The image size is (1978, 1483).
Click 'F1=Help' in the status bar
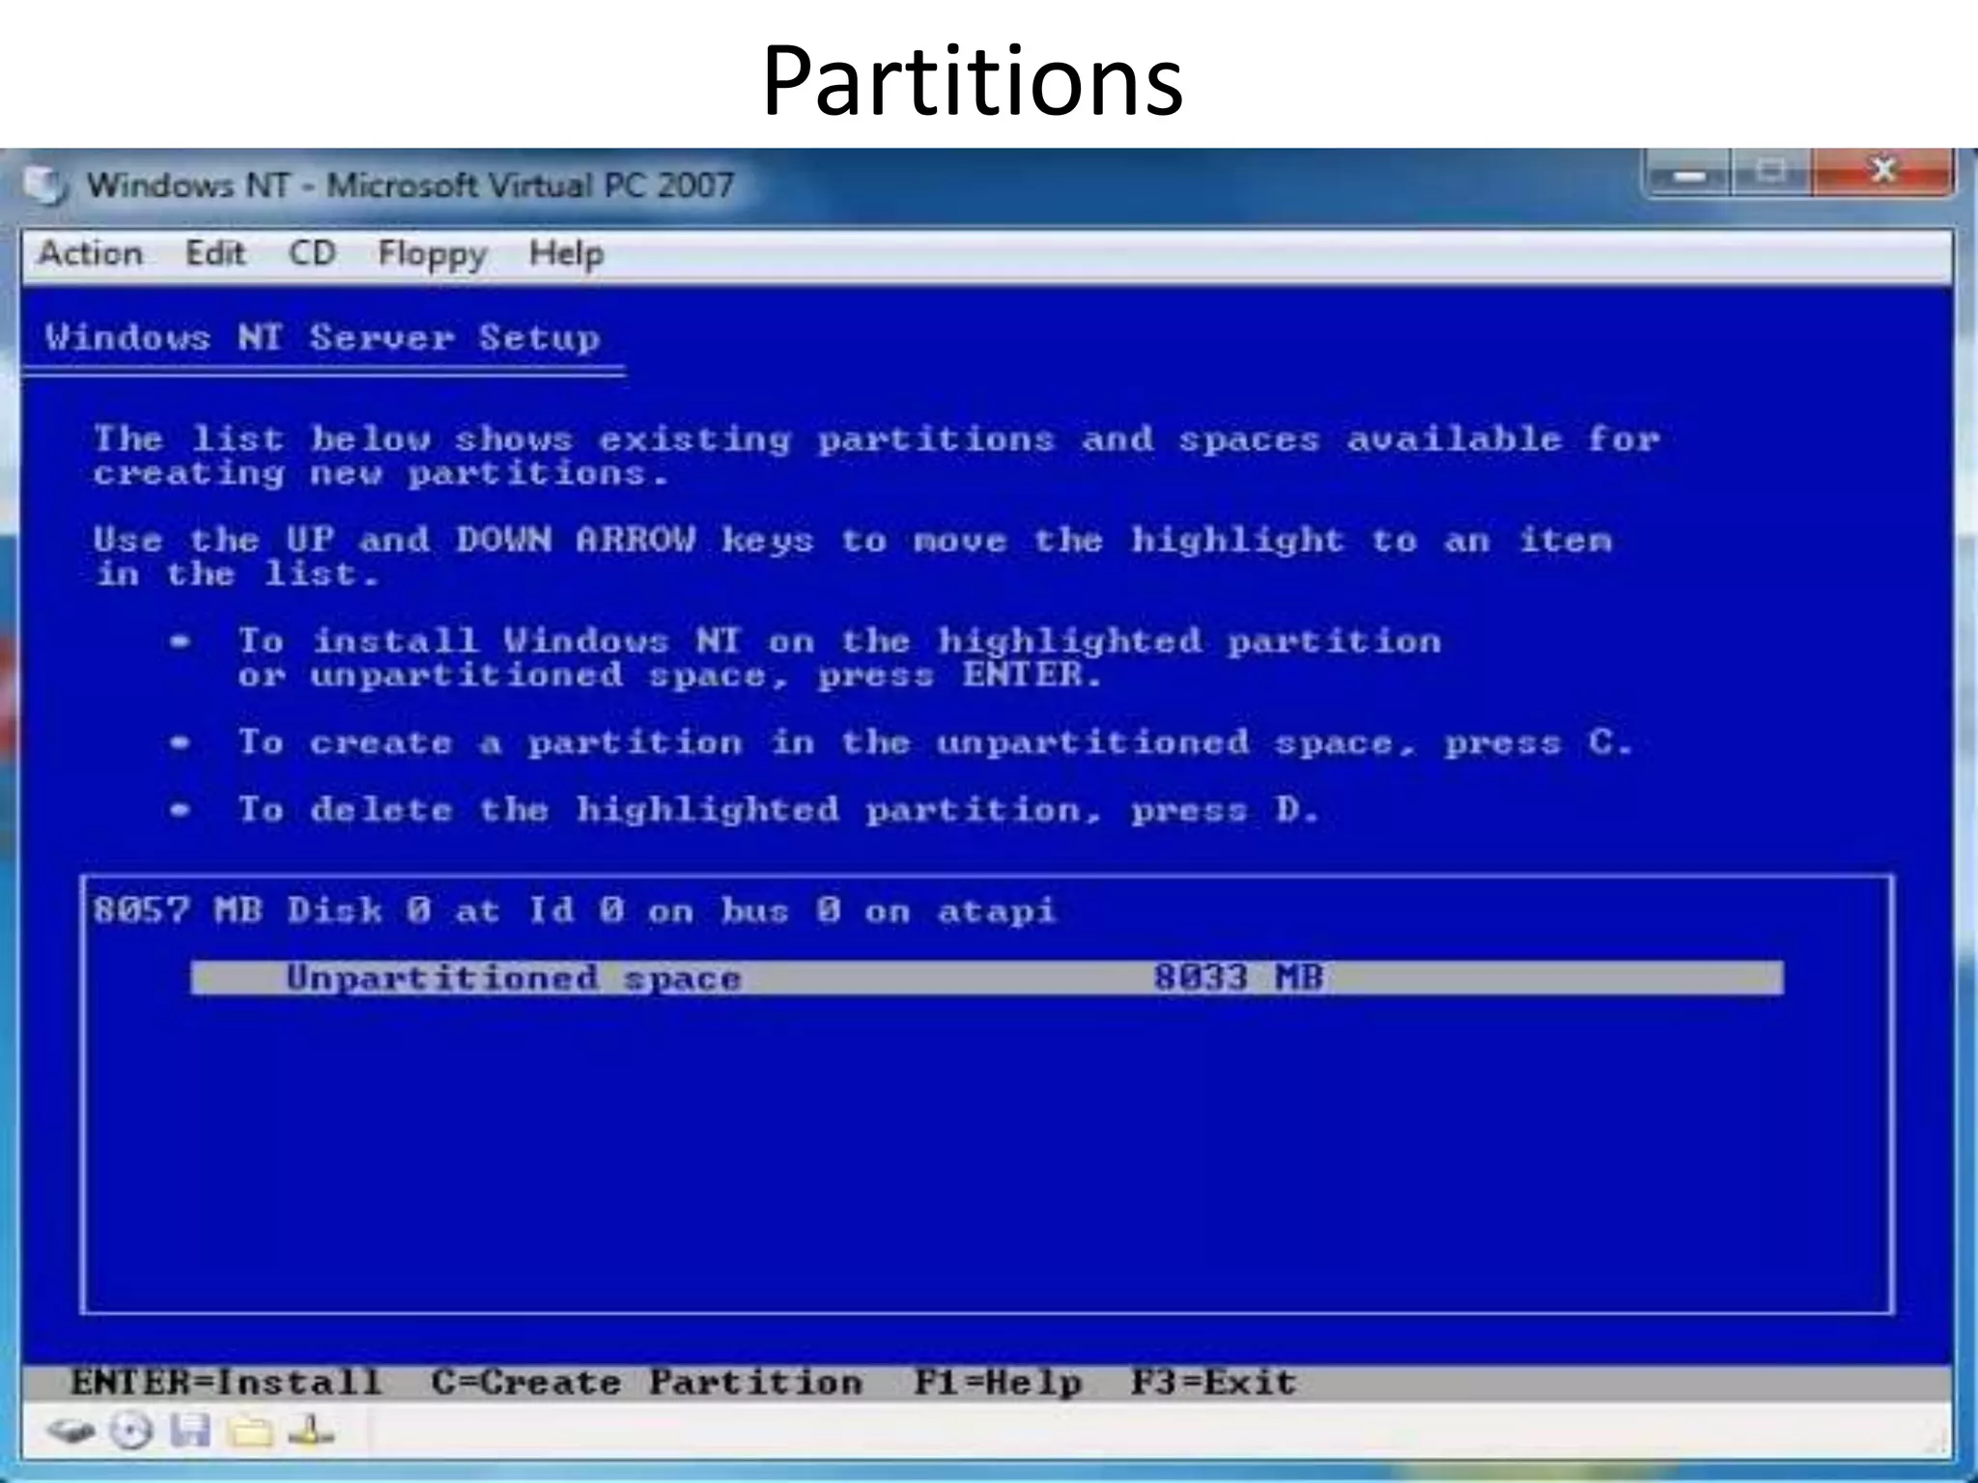[x=998, y=1382]
